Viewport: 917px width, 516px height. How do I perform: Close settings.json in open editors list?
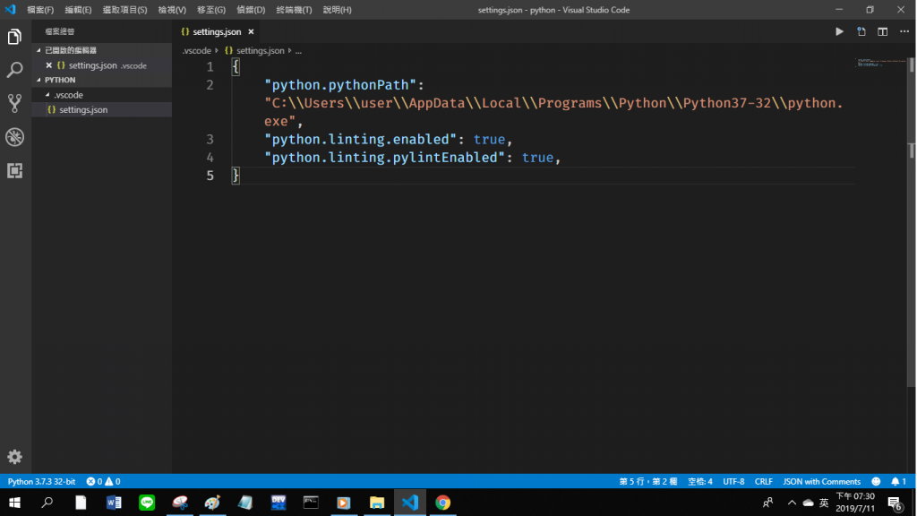(x=49, y=65)
